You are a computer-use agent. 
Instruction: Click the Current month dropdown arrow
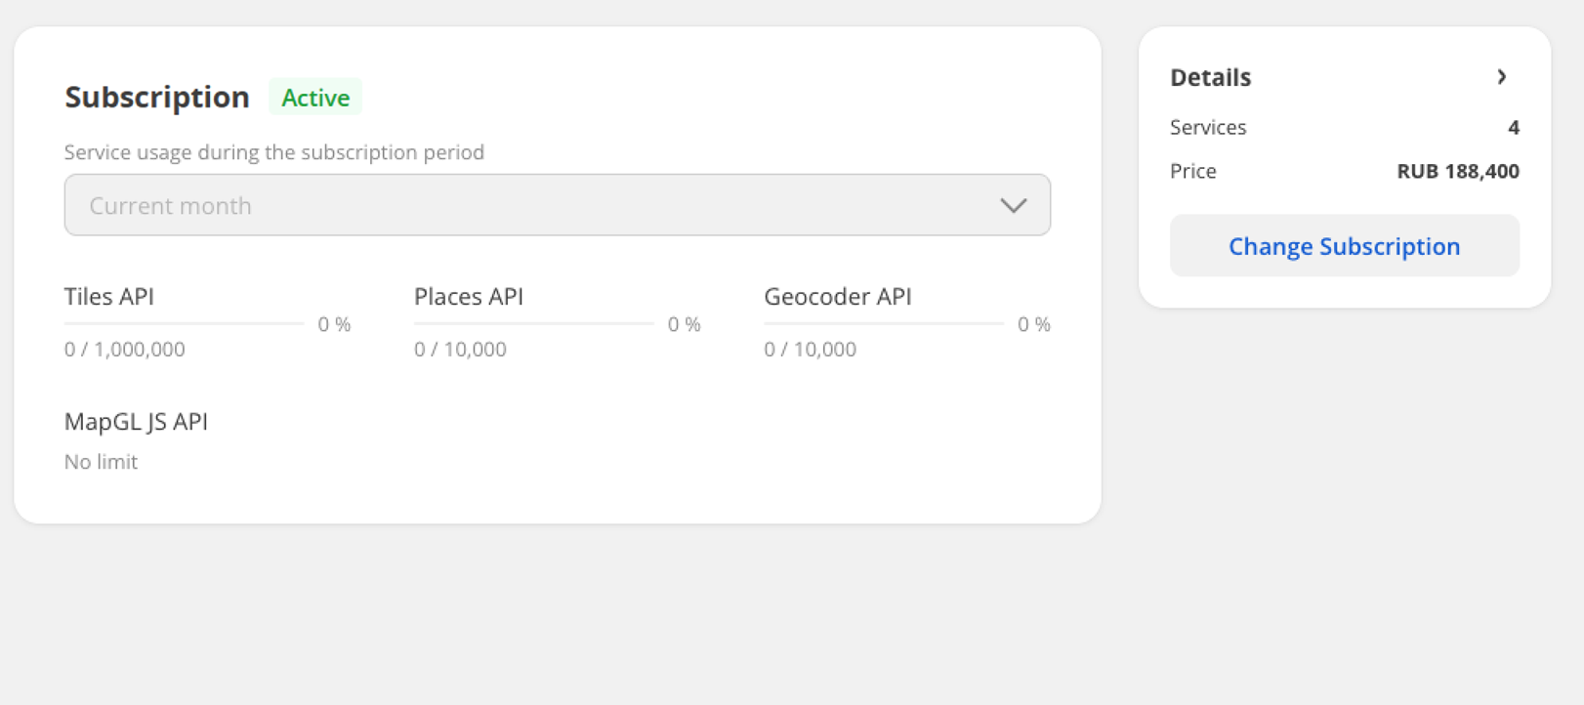(1013, 206)
